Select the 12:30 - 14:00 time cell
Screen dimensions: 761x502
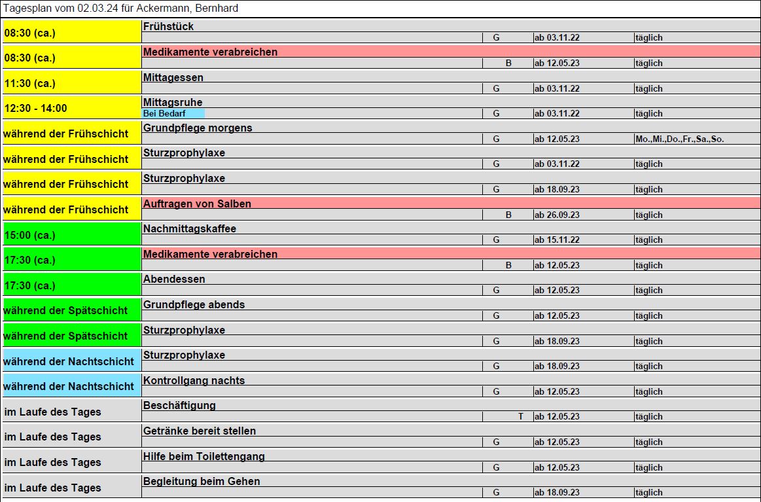tap(72, 108)
